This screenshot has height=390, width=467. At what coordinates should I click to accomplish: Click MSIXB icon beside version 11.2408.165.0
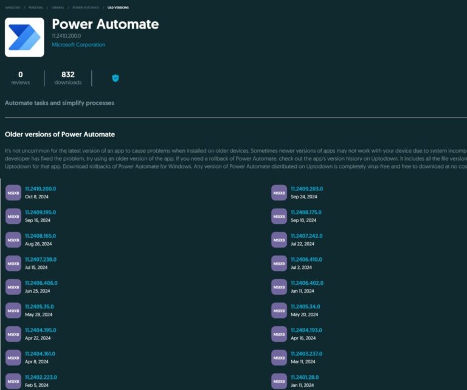pos(13,240)
